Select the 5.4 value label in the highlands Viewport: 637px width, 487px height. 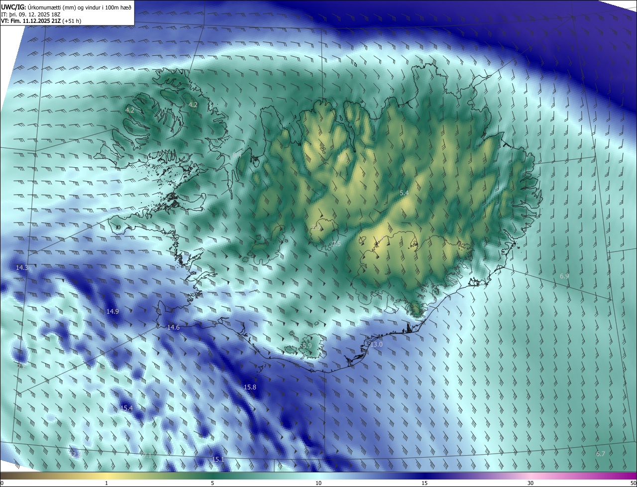404,192
